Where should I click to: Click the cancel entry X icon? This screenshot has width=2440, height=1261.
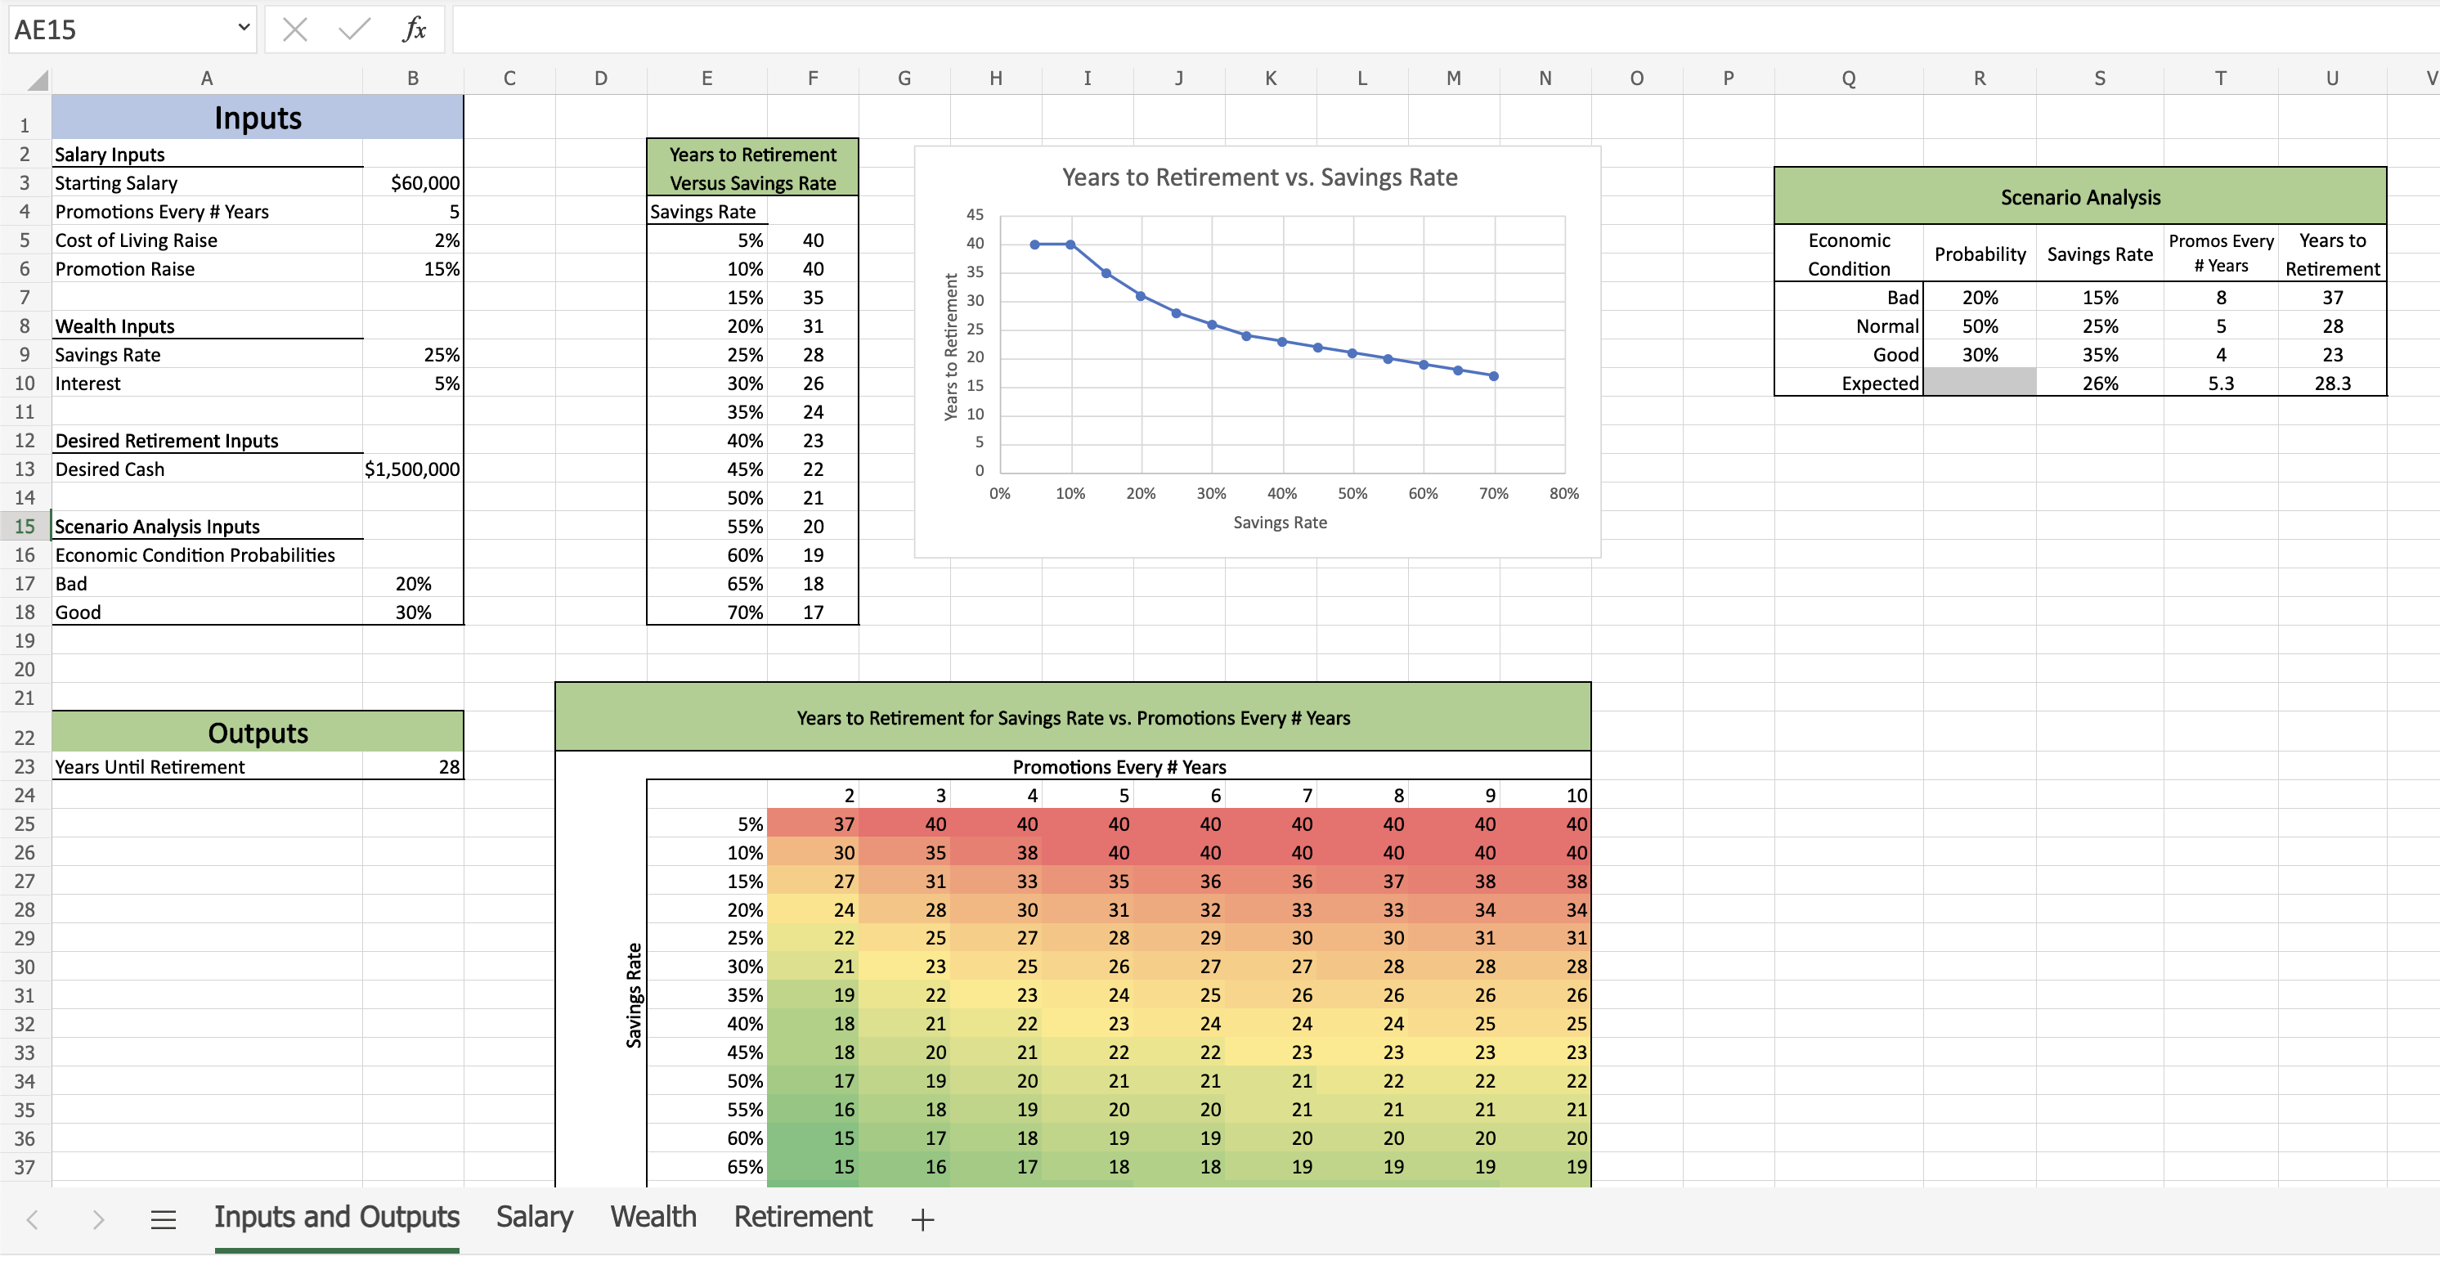pos(294,30)
